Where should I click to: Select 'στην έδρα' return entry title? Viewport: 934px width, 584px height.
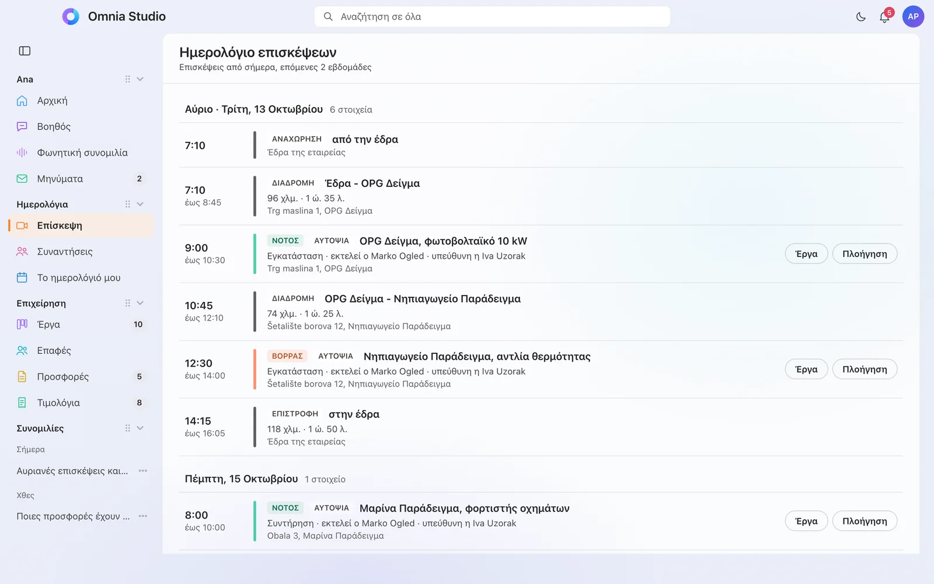click(354, 414)
